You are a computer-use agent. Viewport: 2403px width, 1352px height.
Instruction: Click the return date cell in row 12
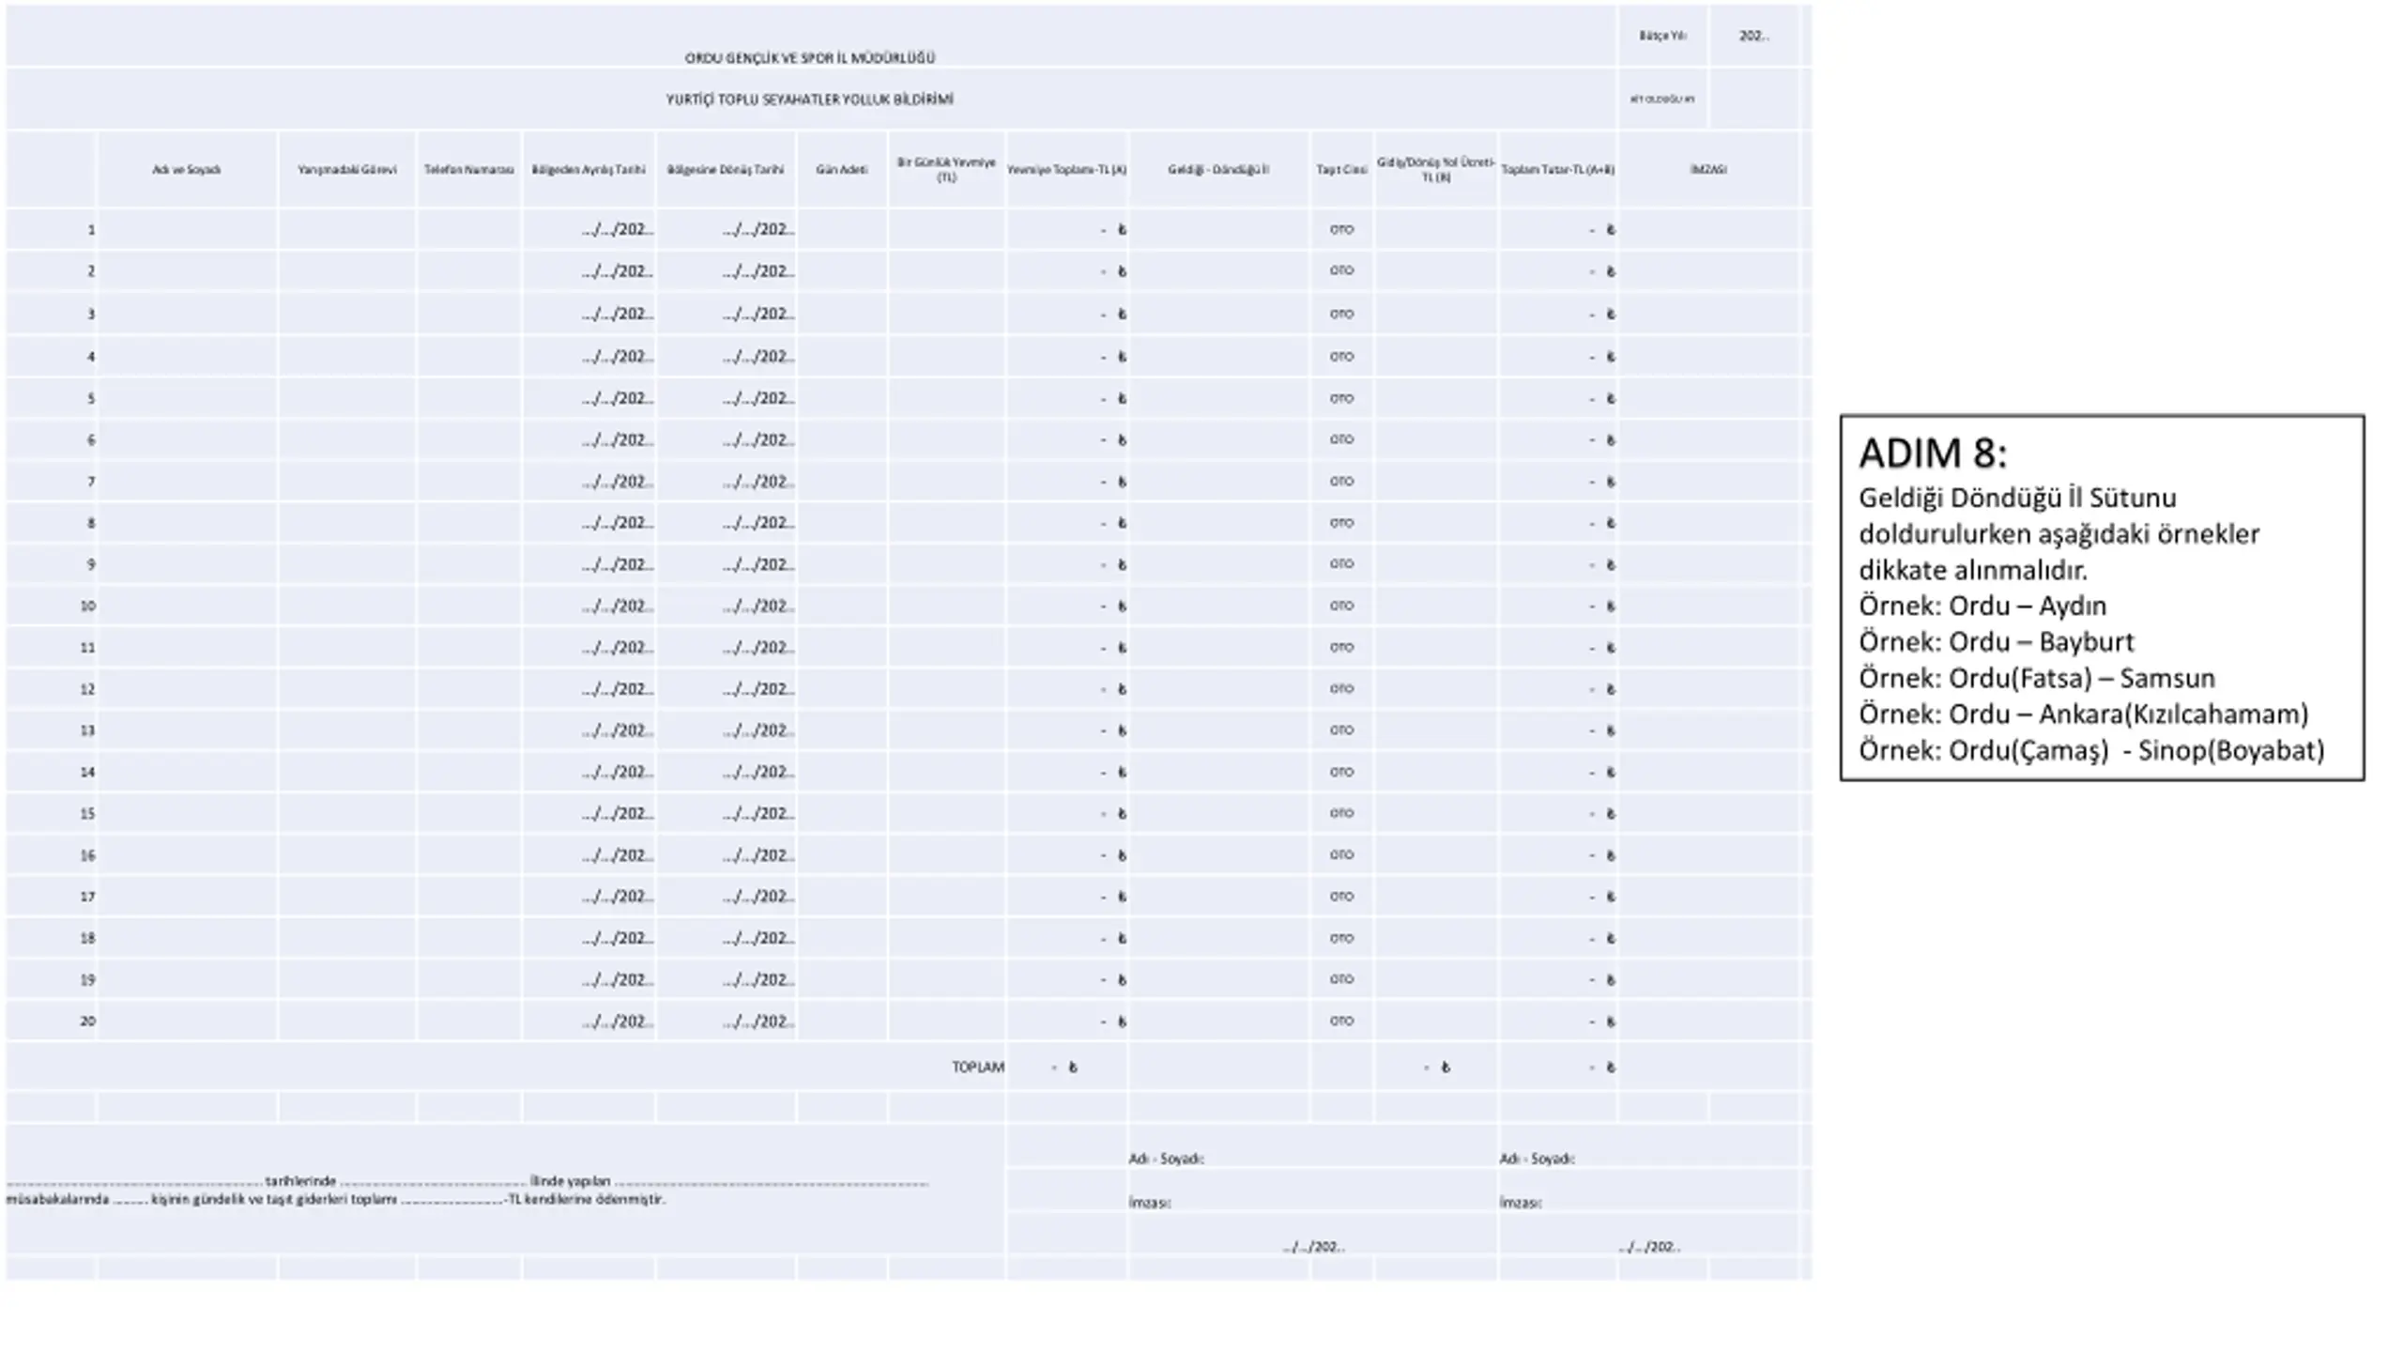coord(726,688)
